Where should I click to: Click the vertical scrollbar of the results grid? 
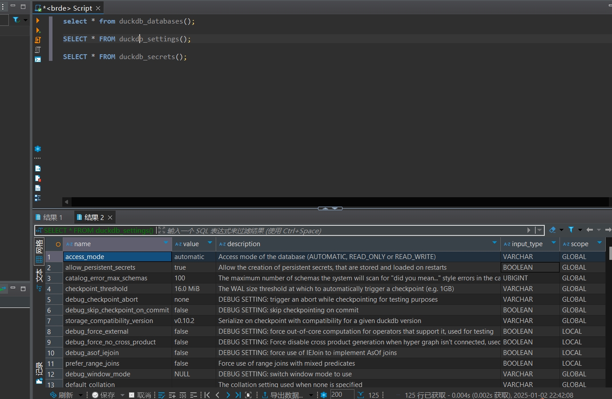610,253
